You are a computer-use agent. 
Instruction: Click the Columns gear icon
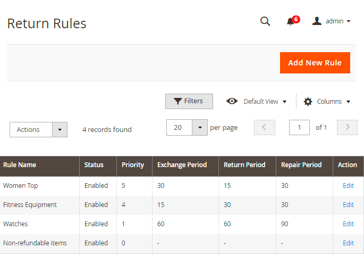click(308, 102)
